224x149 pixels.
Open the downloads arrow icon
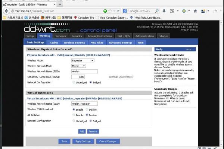[x=164, y=11]
